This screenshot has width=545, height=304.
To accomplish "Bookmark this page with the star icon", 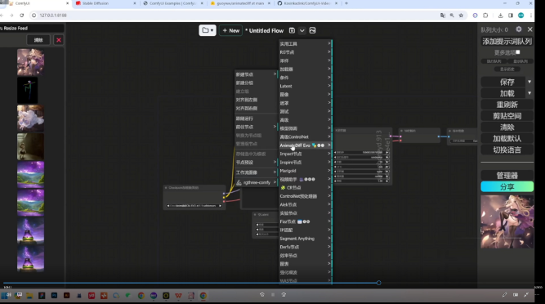I will (x=461, y=16).
